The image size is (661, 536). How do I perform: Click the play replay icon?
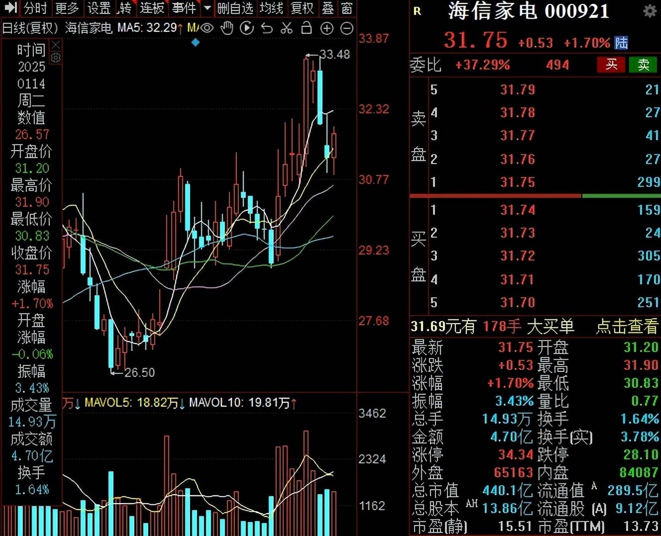[247, 28]
